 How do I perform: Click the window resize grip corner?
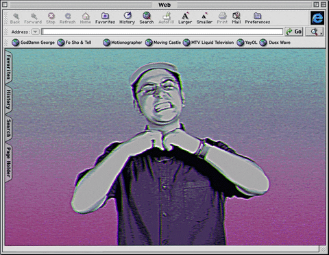click(x=323, y=249)
